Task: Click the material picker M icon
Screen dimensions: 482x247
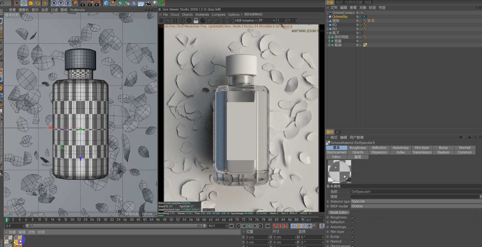Action: pyautogui.click(x=230, y=21)
